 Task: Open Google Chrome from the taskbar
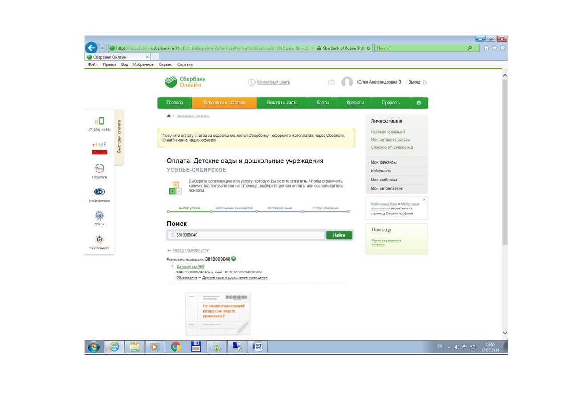tap(176, 347)
